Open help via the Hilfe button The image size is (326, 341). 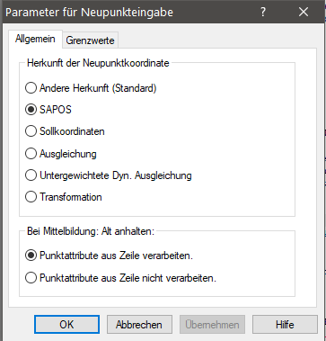point(285,325)
